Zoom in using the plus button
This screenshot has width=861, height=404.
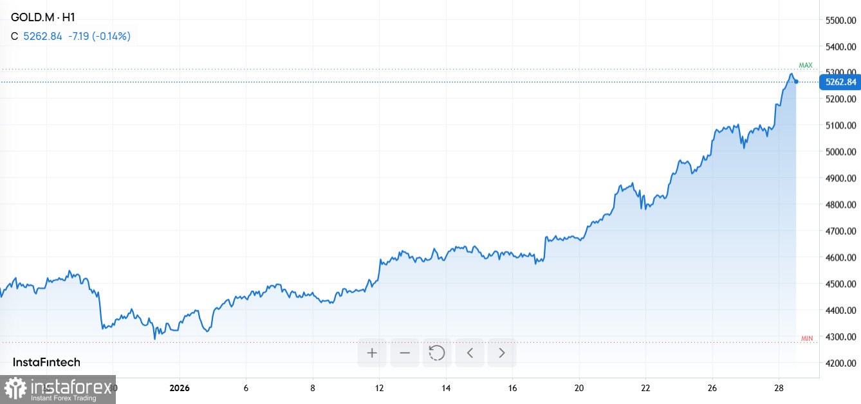point(372,353)
